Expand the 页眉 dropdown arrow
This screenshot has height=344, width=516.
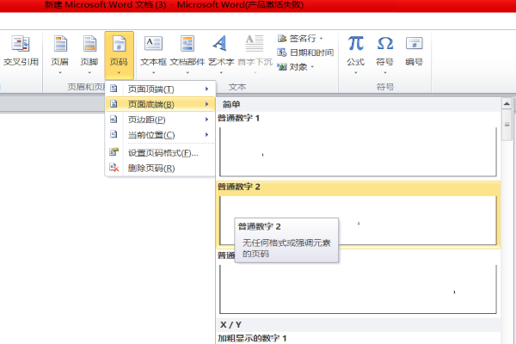tap(60, 73)
